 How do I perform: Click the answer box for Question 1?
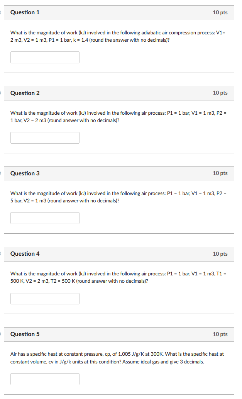tap(45, 57)
